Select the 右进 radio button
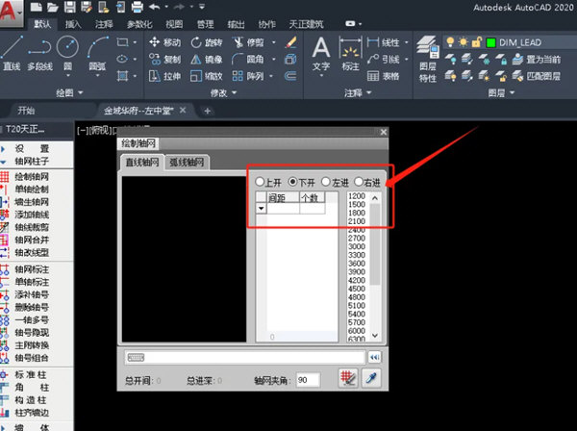This screenshot has height=431, width=577. [359, 182]
